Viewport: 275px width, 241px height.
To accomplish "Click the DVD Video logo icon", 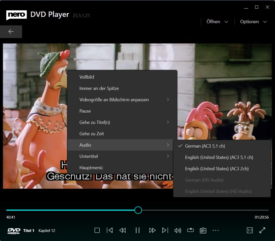I will click(14, 231).
